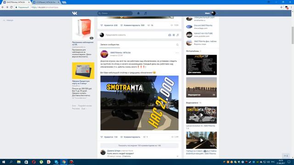The image size is (294, 165).
Task: Open File Explorer from the taskbar
Action: coord(18,162)
